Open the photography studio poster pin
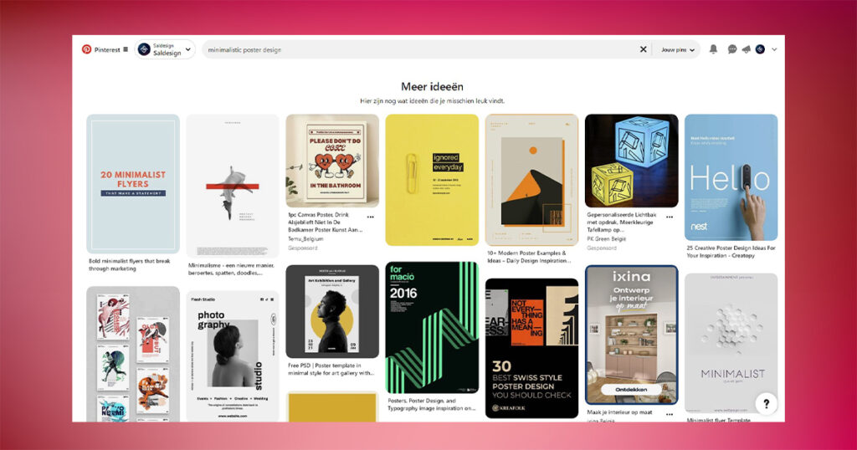 (233, 356)
